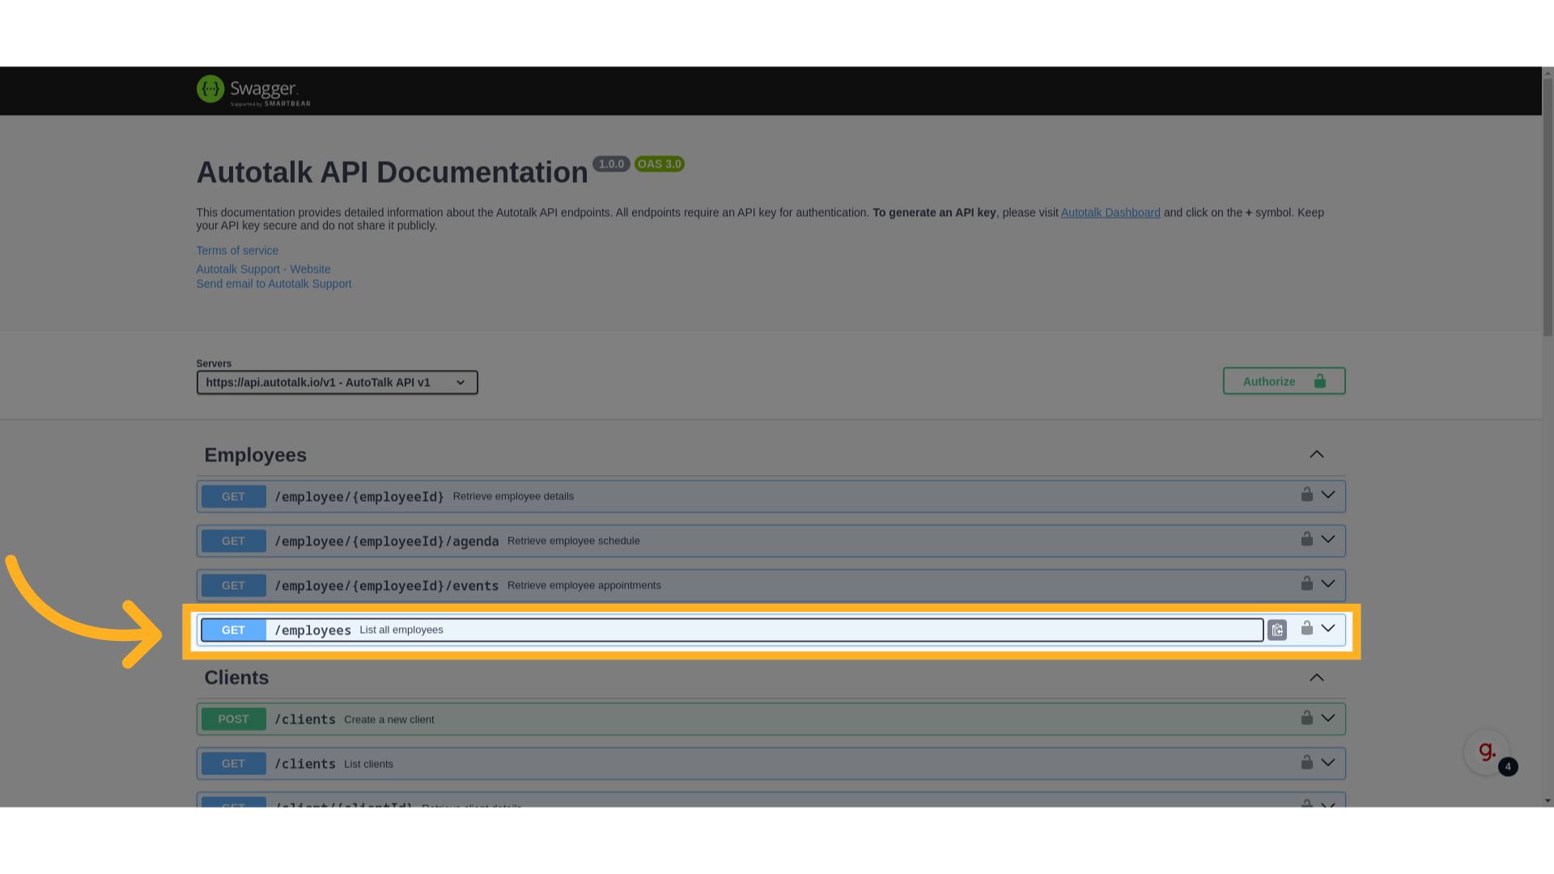Screen dimensions: 1554x874
Task: Click GET badge on events endpoint
Action: [x=233, y=586]
